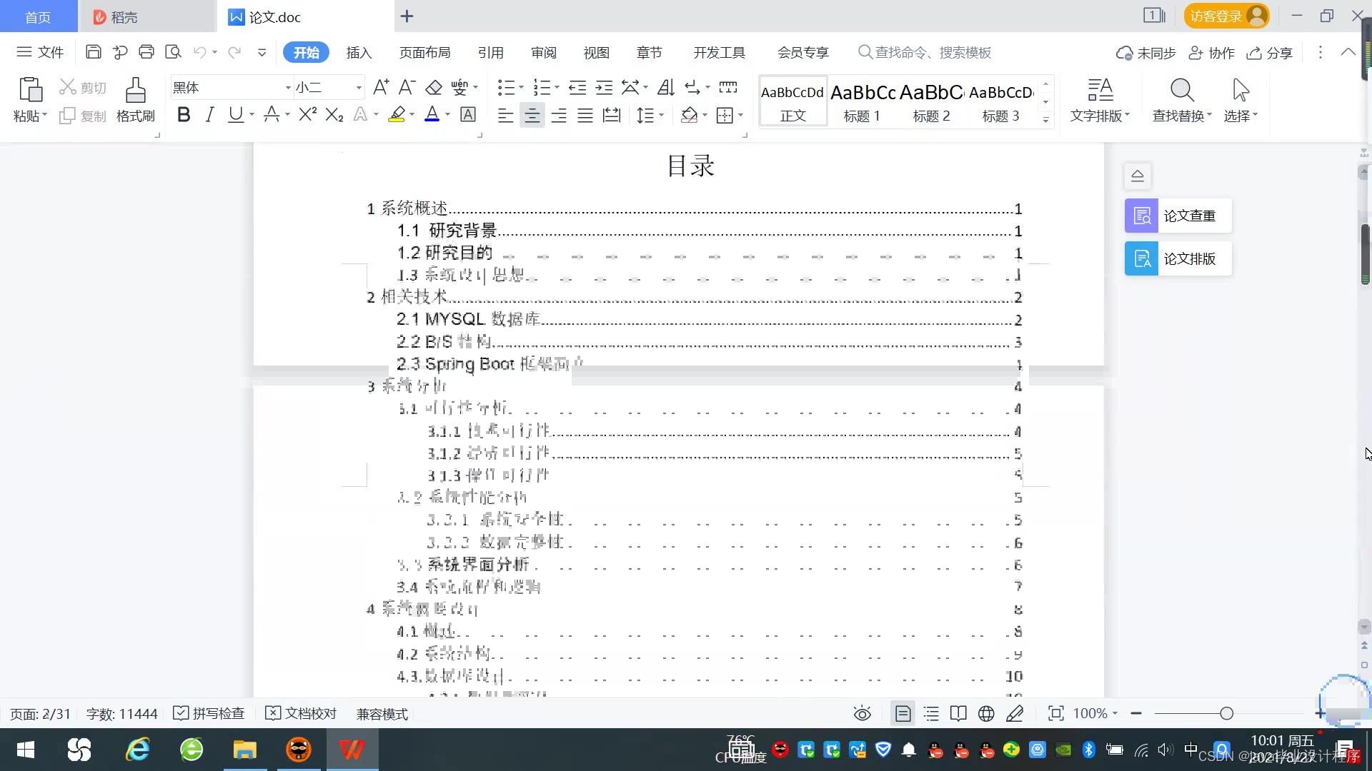Click the 论文排版 sidebar button
Screen dimensions: 1372x771
1178,258
